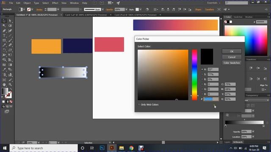The width and height of the screenshot is (271, 152).
Task: Open the Window menu
Action: click(x=75, y=3)
